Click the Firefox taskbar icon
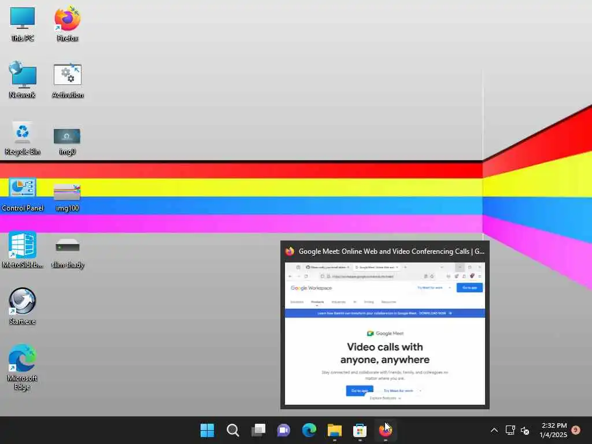The image size is (592, 444). (385, 430)
